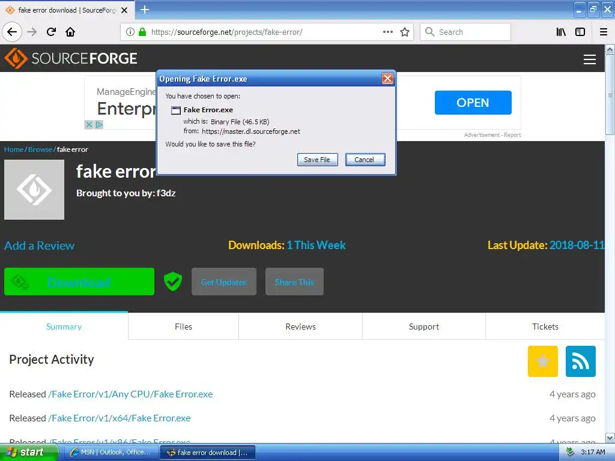Show sidebars icon in toolbar
Image resolution: width=615 pixels, height=461 pixels.
[x=580, y=32]
